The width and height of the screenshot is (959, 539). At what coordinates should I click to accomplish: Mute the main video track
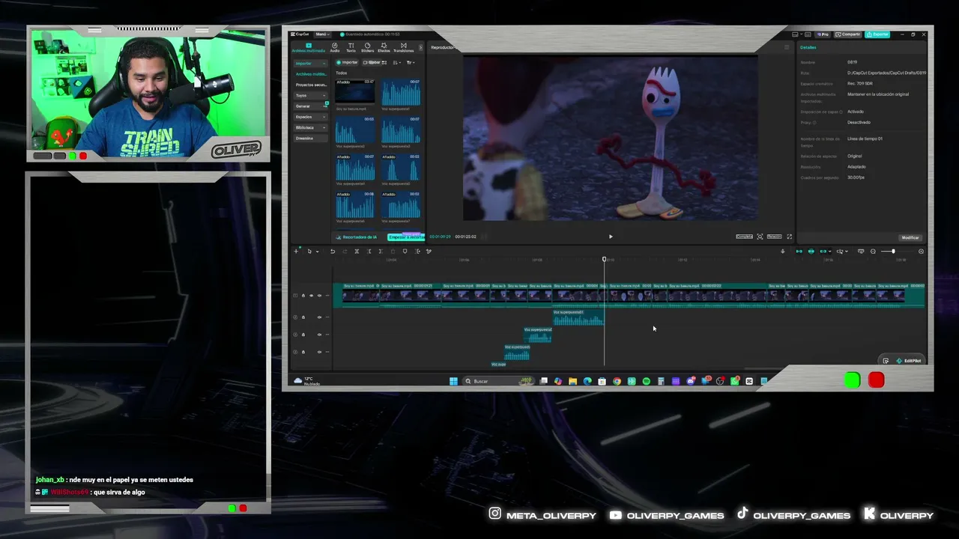[x=319, y=296]
